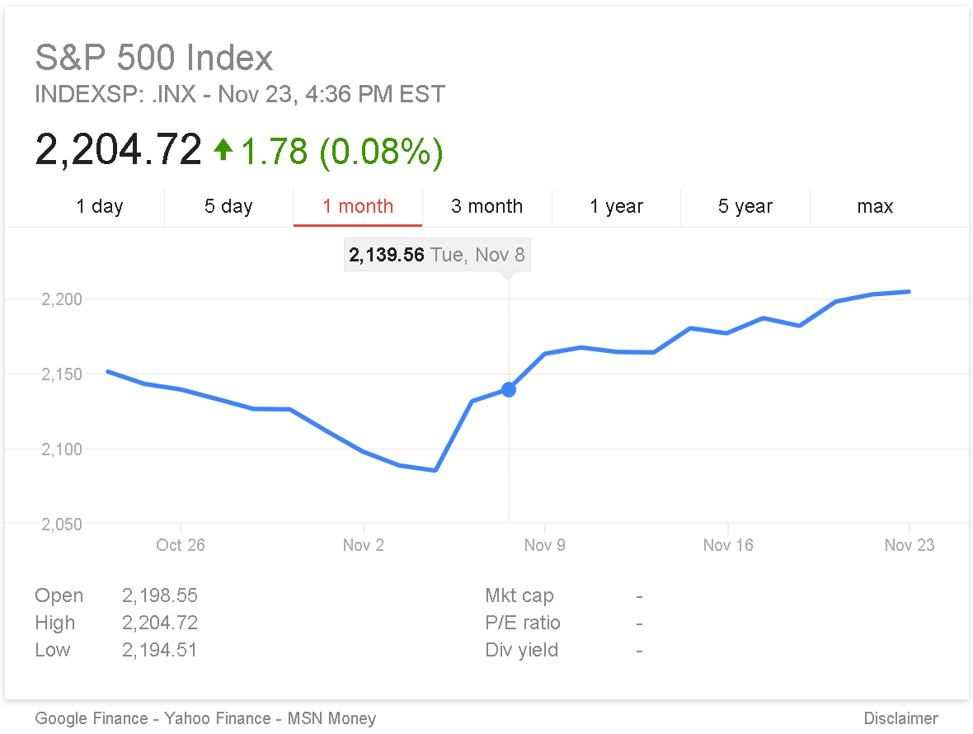This screenshot has height=734, width=973.
Task: Click the Open value 2,198.55
Action: coord(160,595)
